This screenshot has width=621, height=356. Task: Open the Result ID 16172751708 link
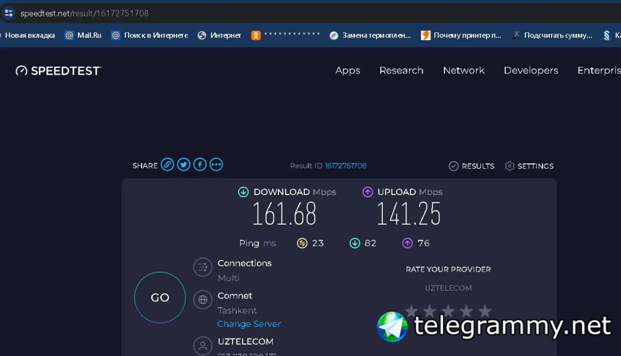(346, 166)
